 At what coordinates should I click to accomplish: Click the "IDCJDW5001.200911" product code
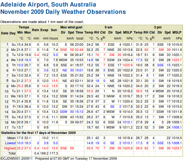point(16,159)
